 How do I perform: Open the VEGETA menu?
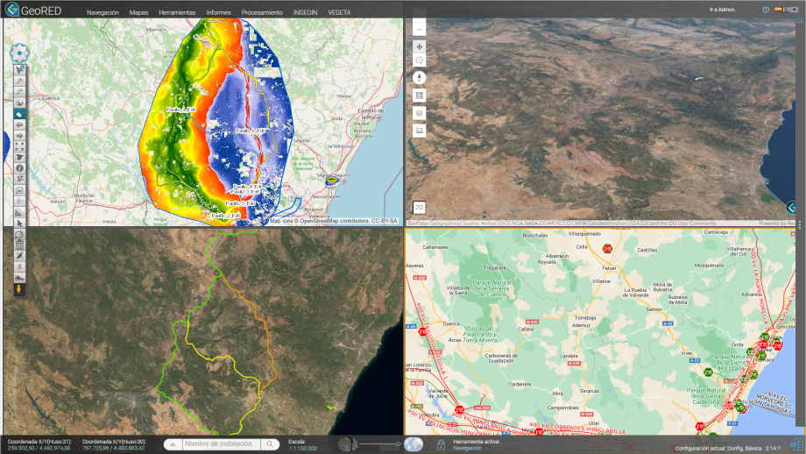(x=339, y=12)
